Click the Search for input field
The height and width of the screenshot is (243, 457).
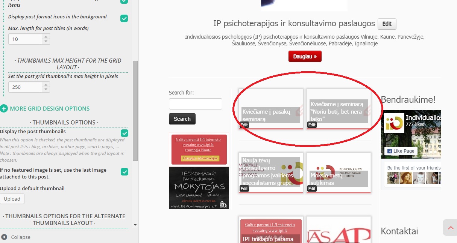(x=196, y=104)
